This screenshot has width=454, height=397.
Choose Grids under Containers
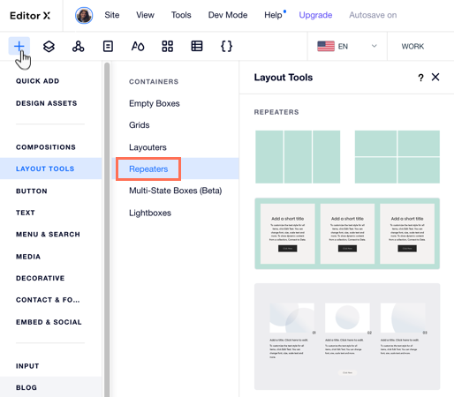pos(140,125)
